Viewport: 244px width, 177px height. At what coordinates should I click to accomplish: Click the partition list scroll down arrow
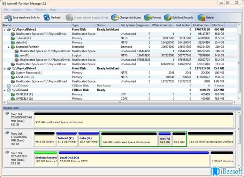[x=239, y=98]
